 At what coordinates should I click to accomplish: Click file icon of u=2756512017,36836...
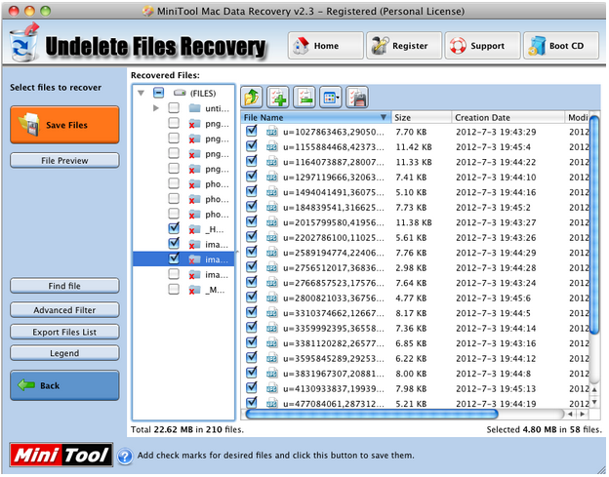[272, 268]
